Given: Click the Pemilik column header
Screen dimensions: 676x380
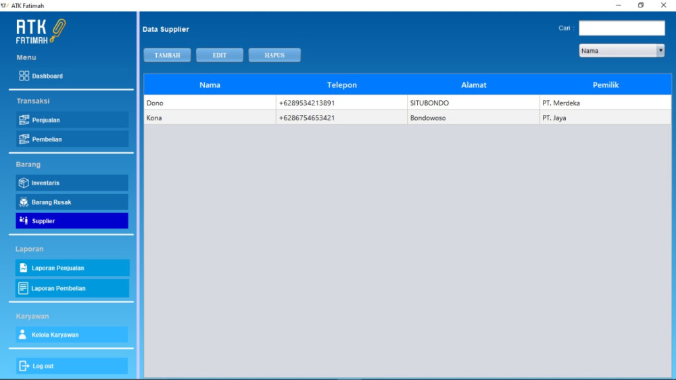Looking at the screenshot, I should (x=605, y=85).
